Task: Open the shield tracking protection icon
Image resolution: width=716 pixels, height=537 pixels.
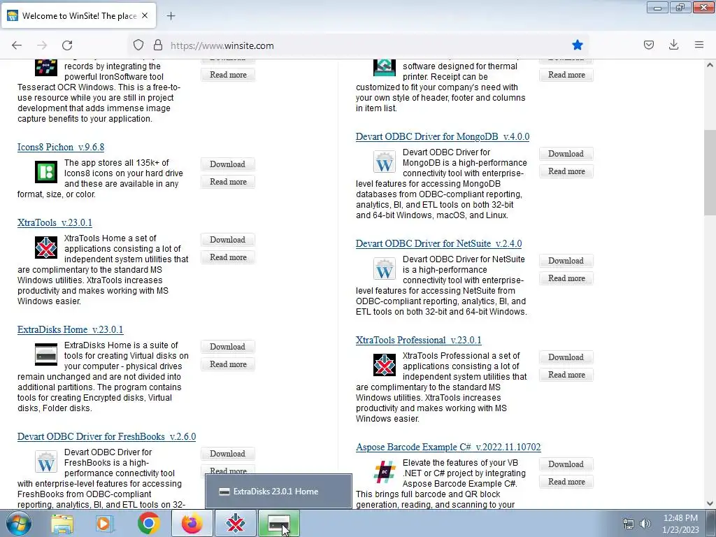Action: point(138,45)
